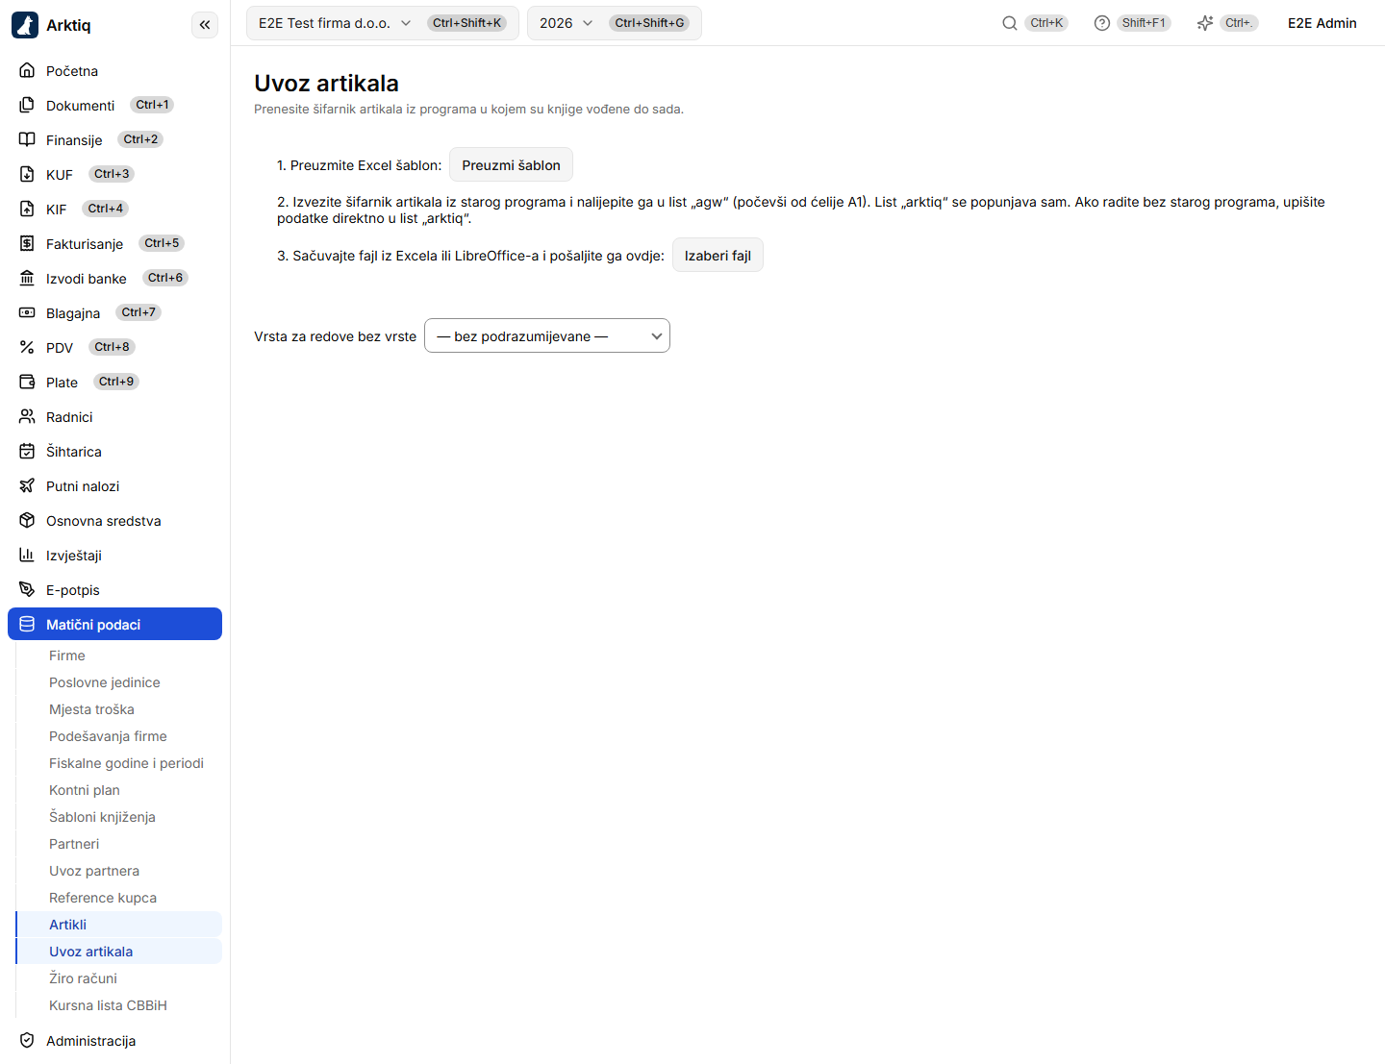Screen dimensions: 1385x1064
Task: Open Šihtarica calendar icon
Action: [27, 452]
